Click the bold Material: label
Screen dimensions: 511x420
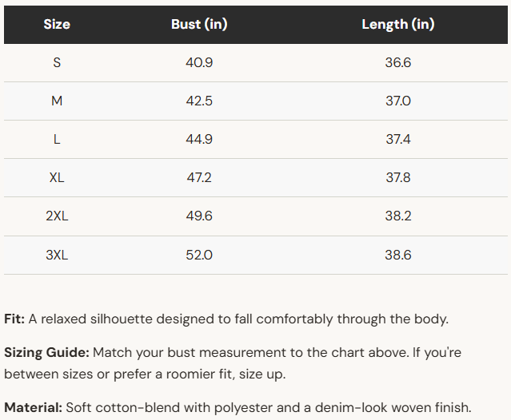(34, 407)
